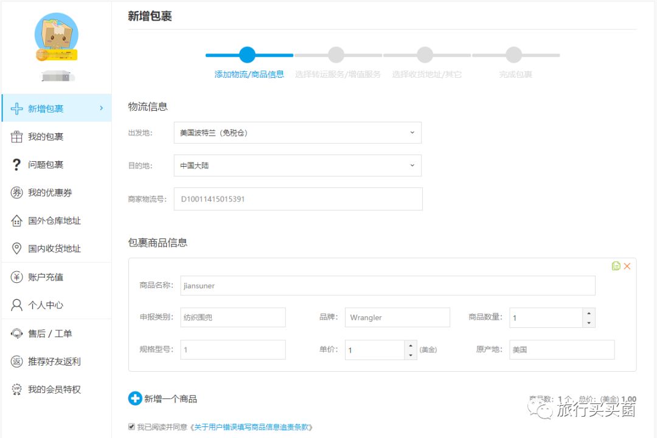Image resolution: width=657 pixels, height=438 pixels.
Task: Increase 商品数量 with the up stepper arrow
Action: 588,313
